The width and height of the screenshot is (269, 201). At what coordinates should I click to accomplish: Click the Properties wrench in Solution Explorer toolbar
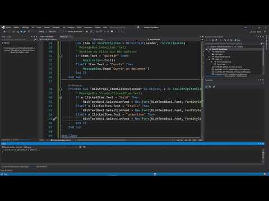pos(235,40)
